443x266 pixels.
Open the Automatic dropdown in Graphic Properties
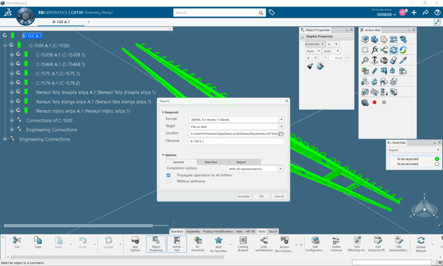click(315, 44)
